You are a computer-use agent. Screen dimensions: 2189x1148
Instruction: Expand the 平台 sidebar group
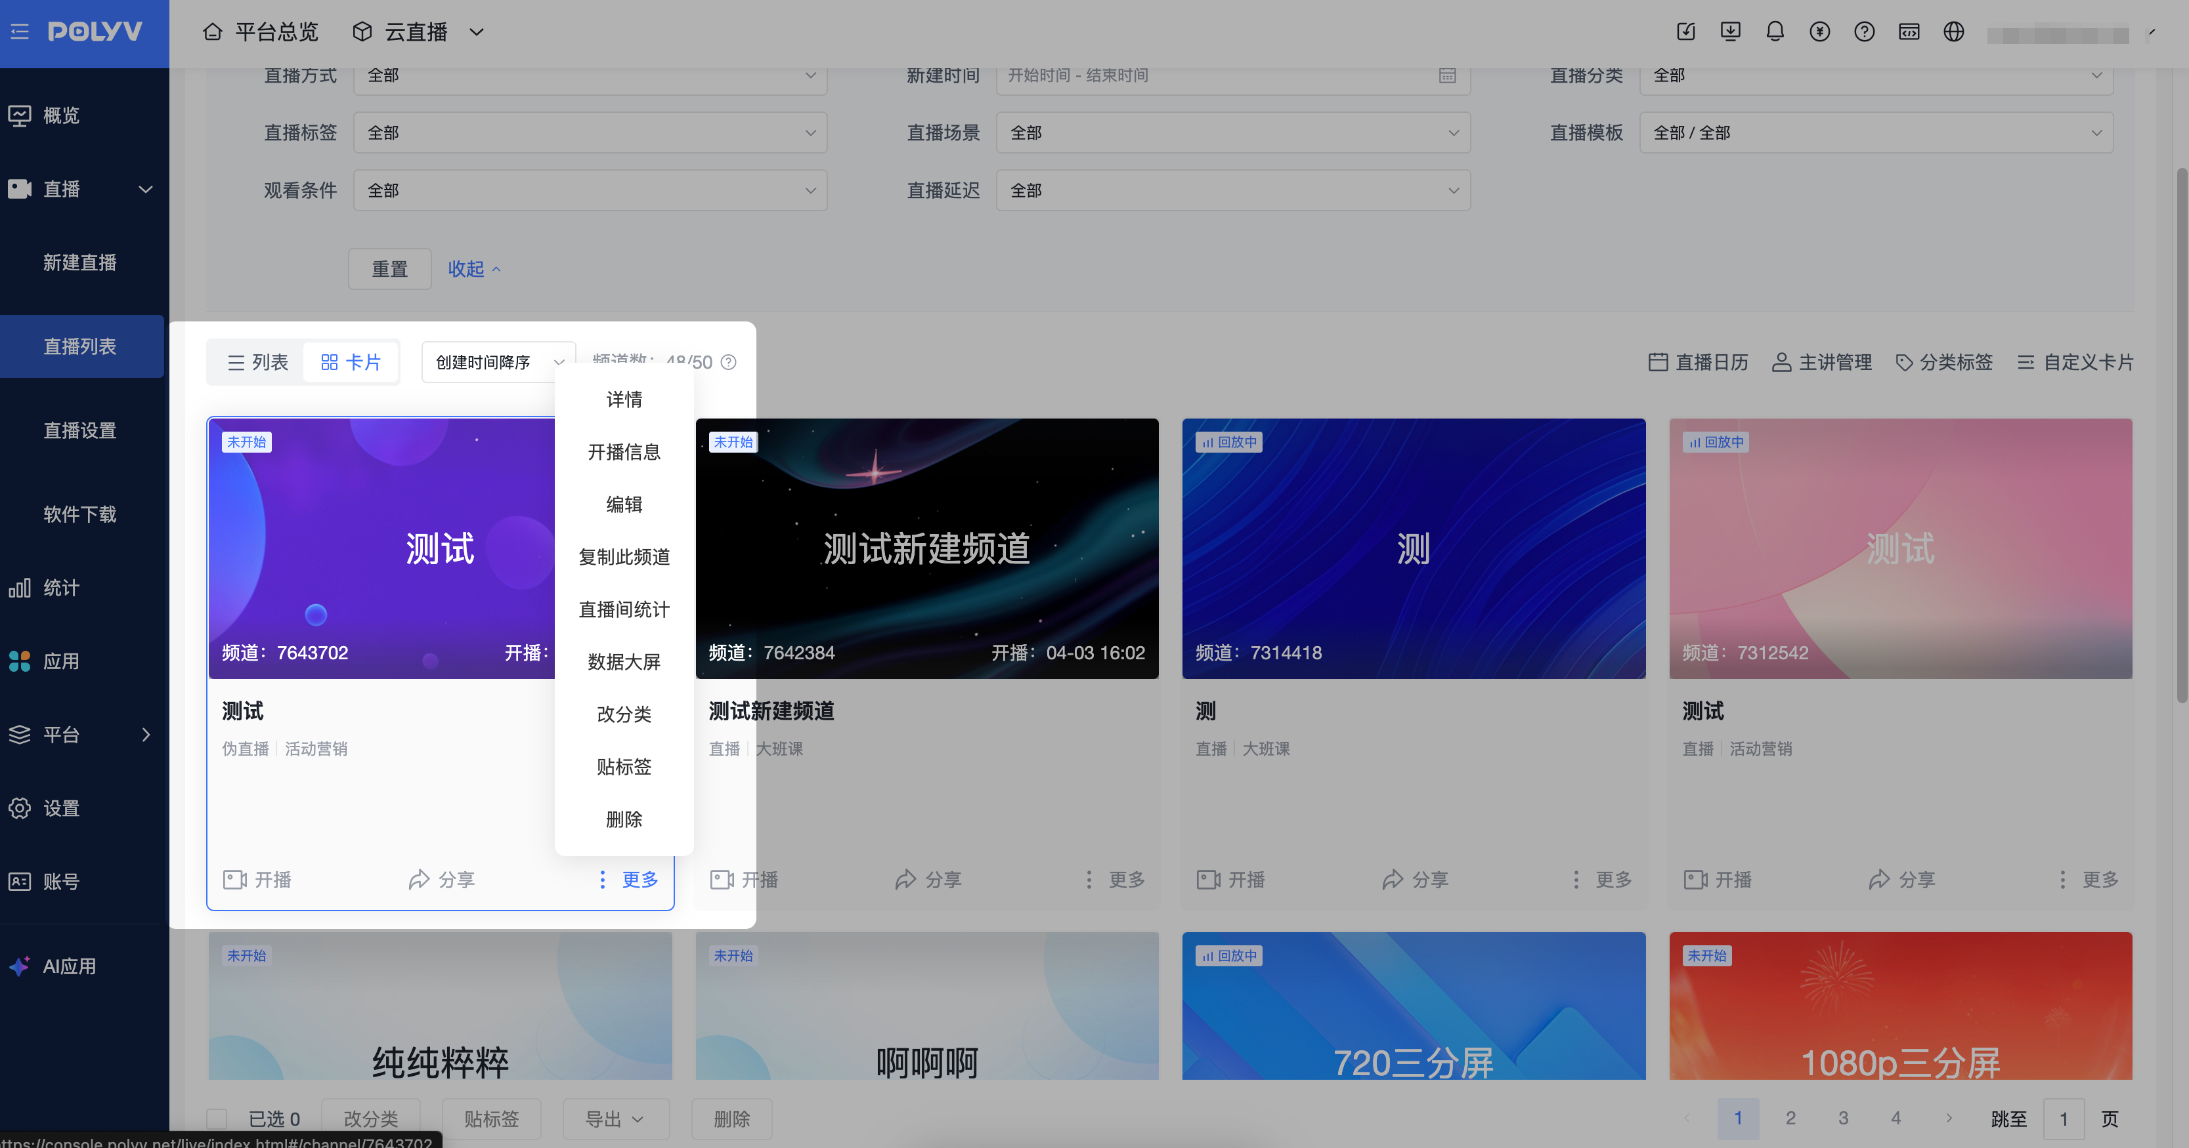click(145, 735)
